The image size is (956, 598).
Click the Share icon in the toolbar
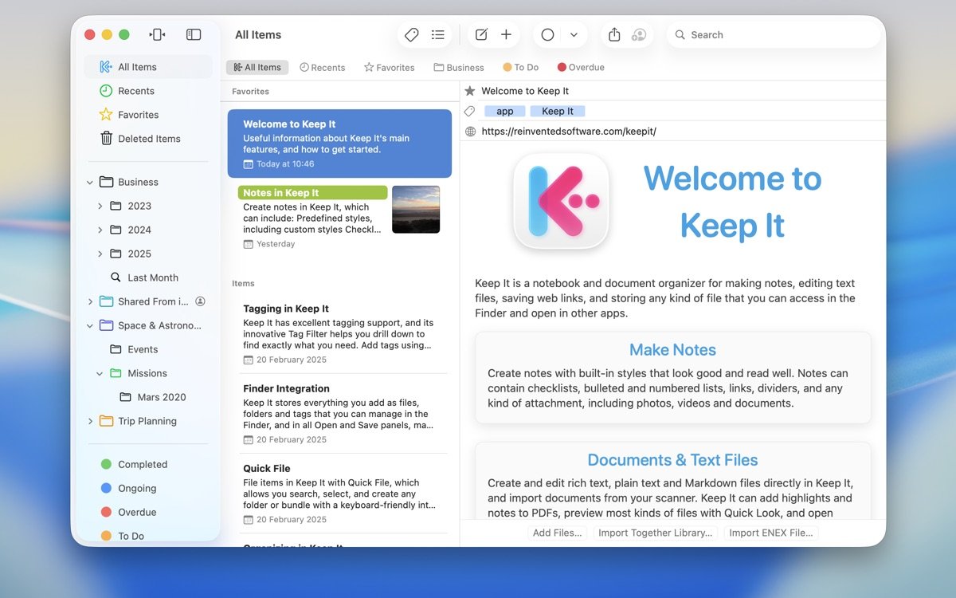click(613, 34)
